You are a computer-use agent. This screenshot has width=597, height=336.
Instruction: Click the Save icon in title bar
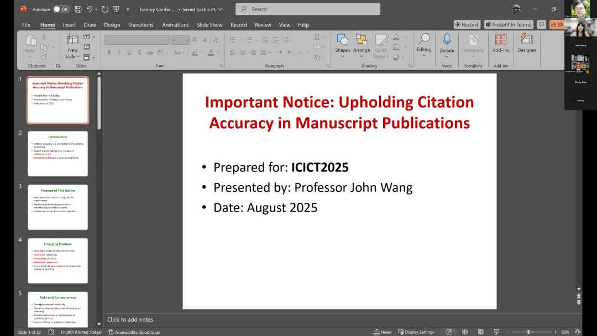pyautogui.click(x=78, y=9)
